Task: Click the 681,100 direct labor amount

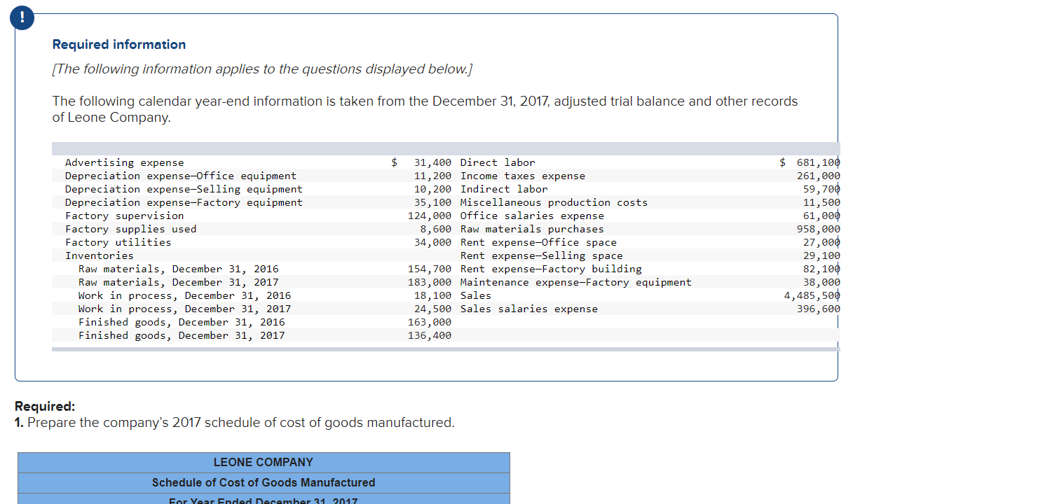Action: [819, 162]
